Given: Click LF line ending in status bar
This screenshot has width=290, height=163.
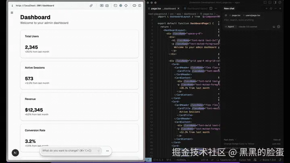Looking at the screenshot, I should pos(212,160).
